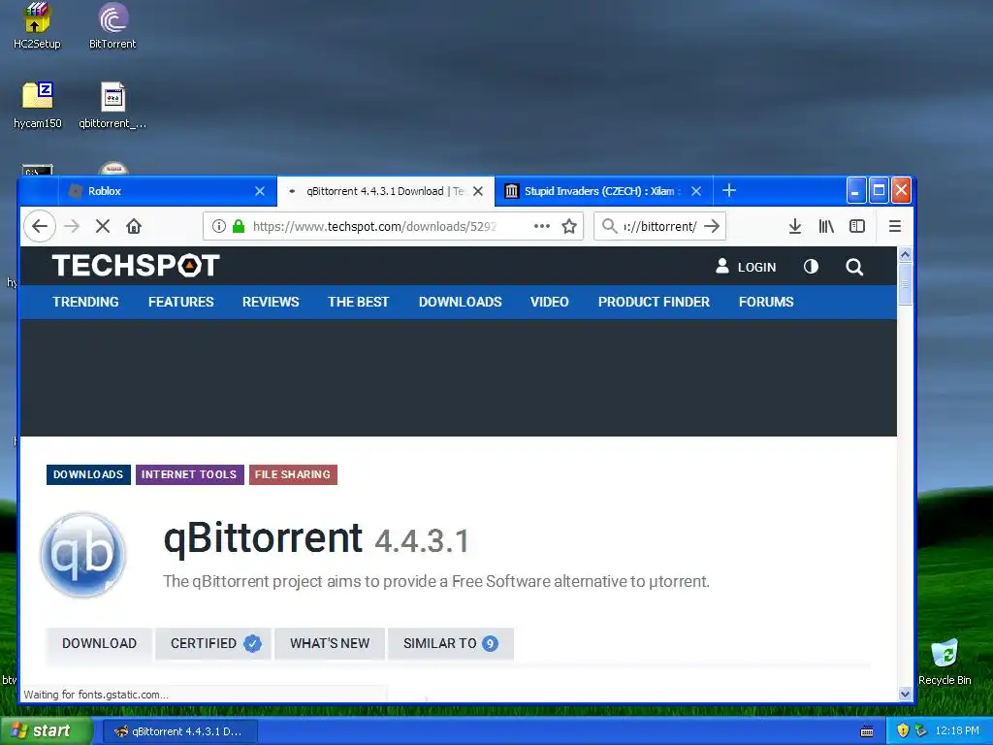This screenshot has height=745, width=993.
Task: Stop page loading with the X icon
Action: pyautogui.click(x=103, y=226)
